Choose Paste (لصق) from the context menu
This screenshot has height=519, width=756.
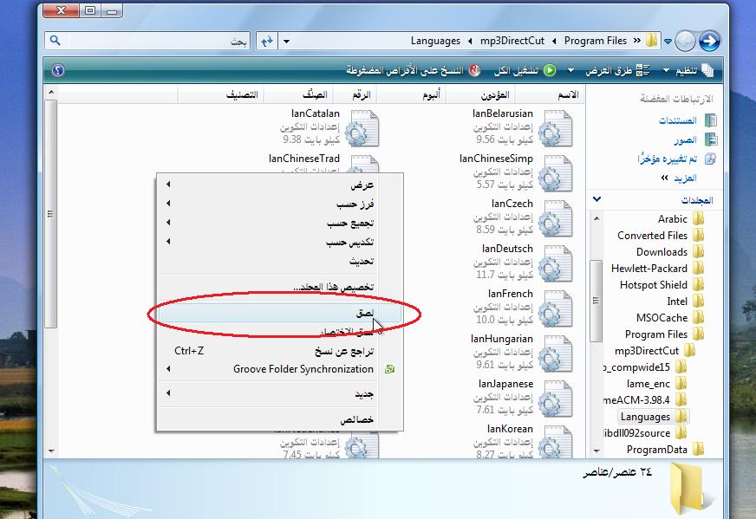pos(365,312)
